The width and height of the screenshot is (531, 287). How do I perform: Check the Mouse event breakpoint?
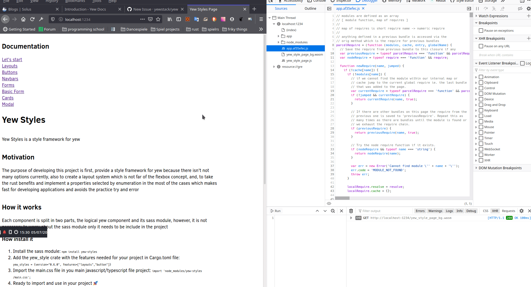click(481, 127)
